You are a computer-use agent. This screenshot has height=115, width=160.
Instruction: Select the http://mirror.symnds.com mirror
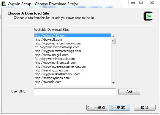pos(72,78)
